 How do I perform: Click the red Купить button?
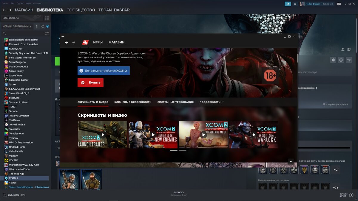tap(90, 82)
